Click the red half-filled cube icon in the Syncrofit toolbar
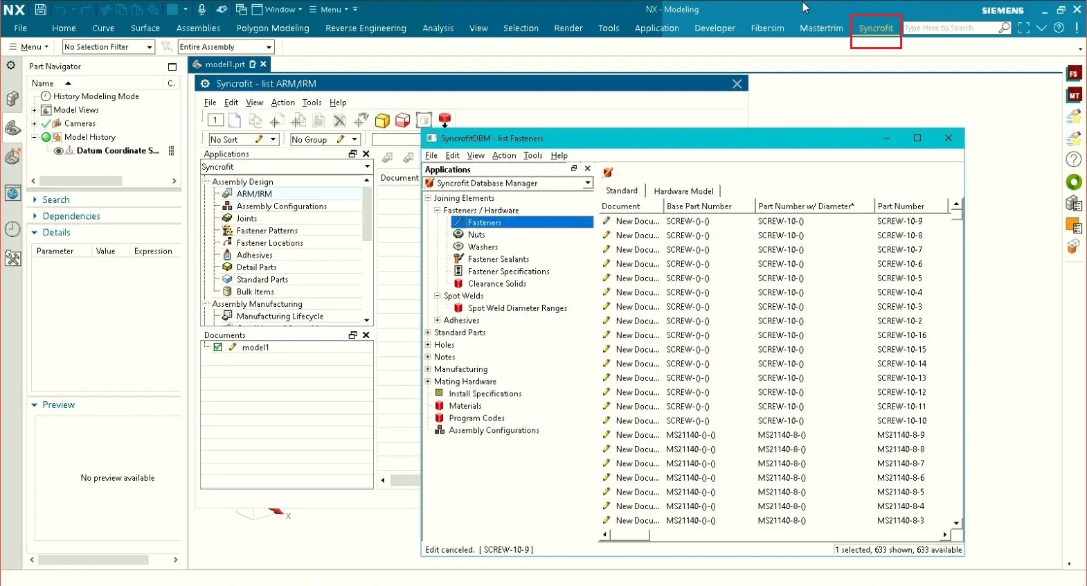Viewport: 1087px width, 586px height. (x=403, y=121)
